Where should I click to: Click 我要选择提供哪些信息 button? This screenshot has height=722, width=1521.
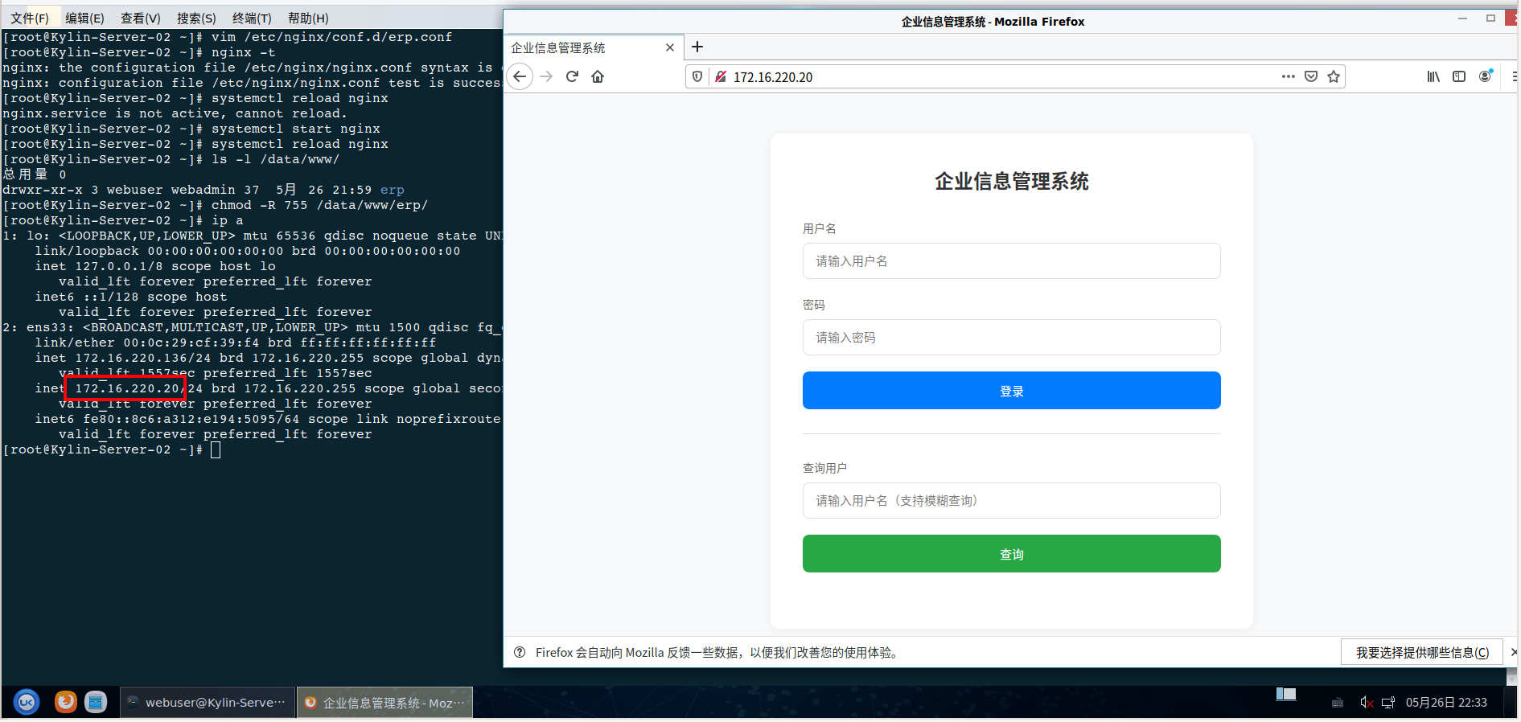[1422, 652]
